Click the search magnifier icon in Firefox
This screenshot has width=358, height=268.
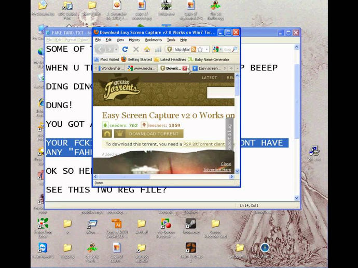(235, 49)
